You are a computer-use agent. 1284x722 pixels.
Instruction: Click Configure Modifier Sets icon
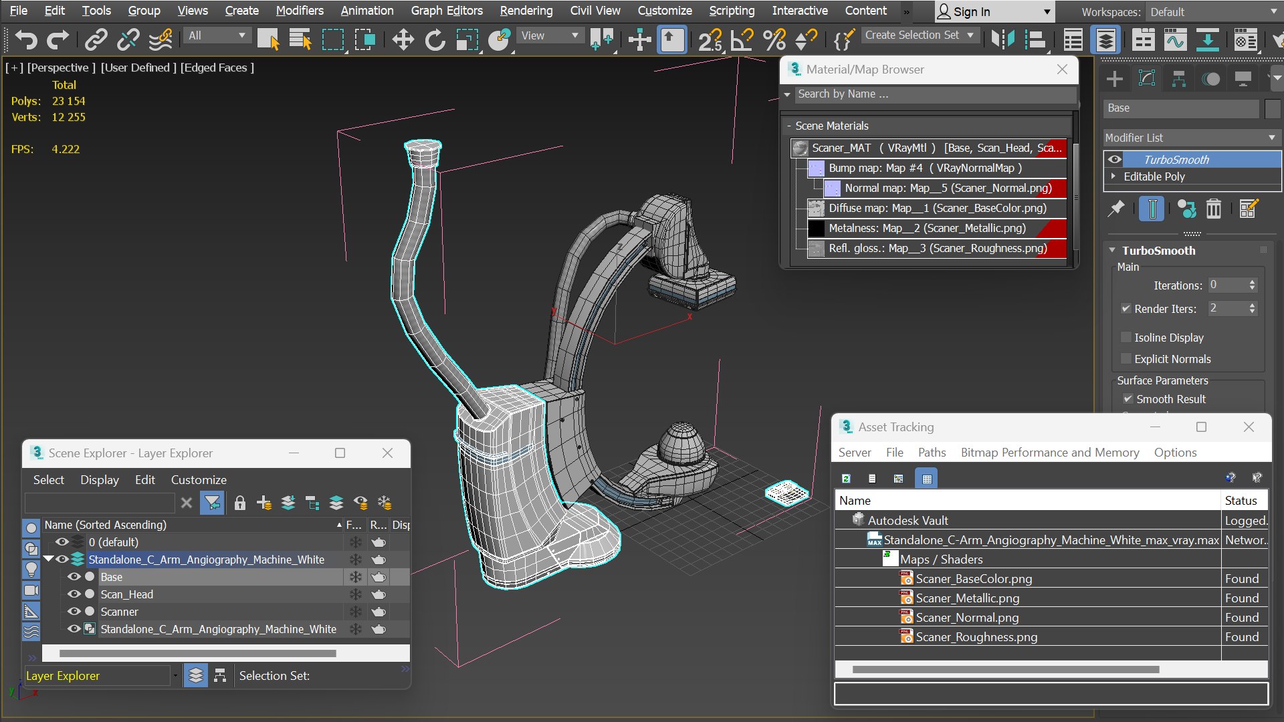coord(1249,209)
